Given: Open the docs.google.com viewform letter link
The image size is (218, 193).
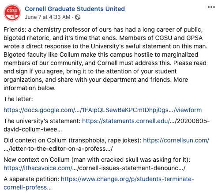Looking at the screenshot, I should (103, 110).
